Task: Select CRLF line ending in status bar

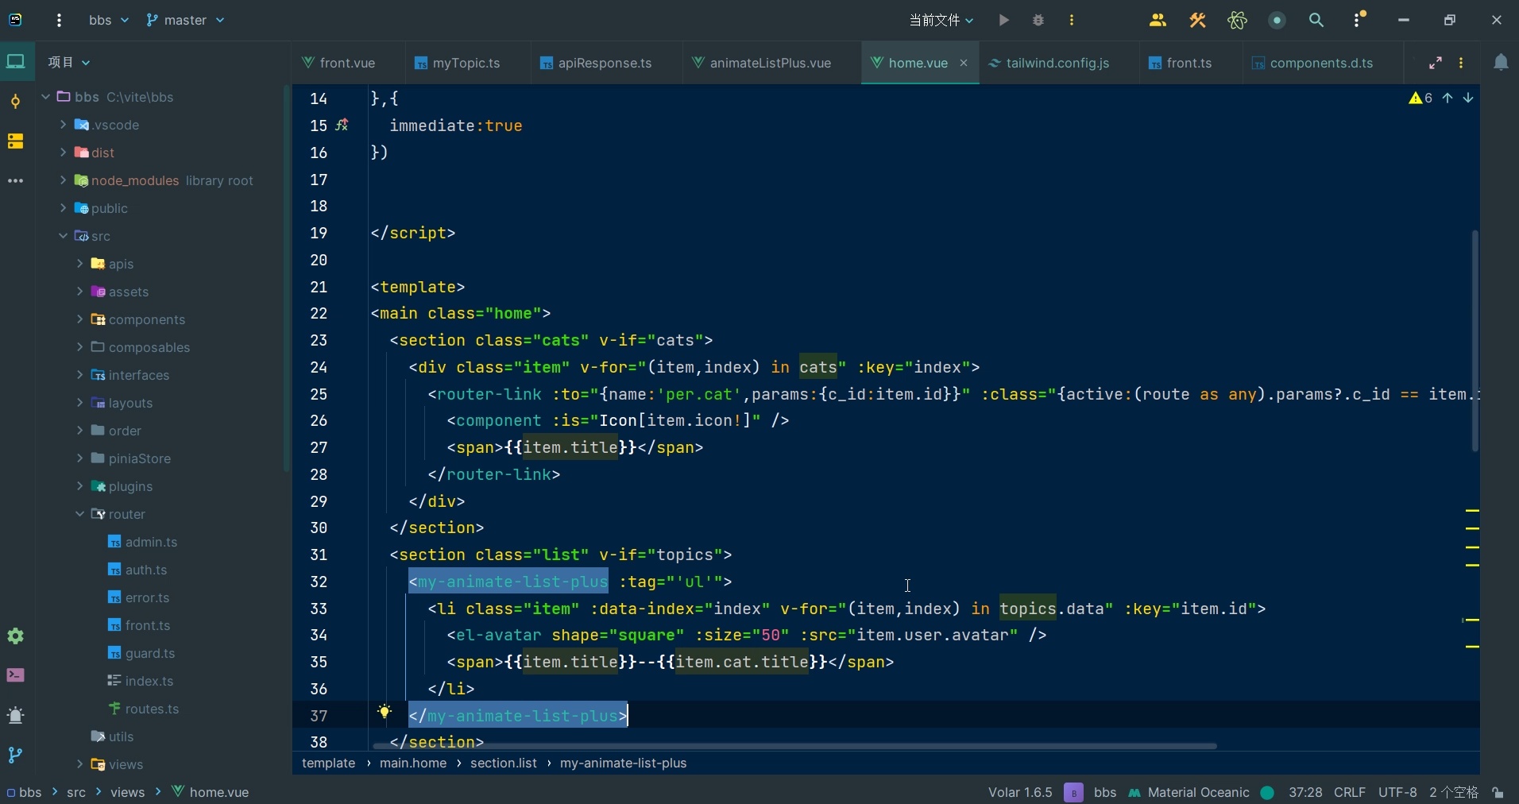Action: (1351, 793)
